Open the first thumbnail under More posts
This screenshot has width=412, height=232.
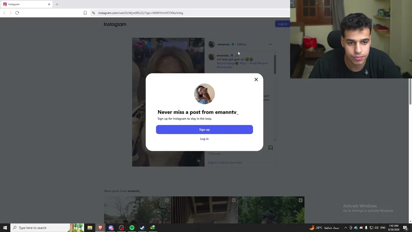[137, 210]
